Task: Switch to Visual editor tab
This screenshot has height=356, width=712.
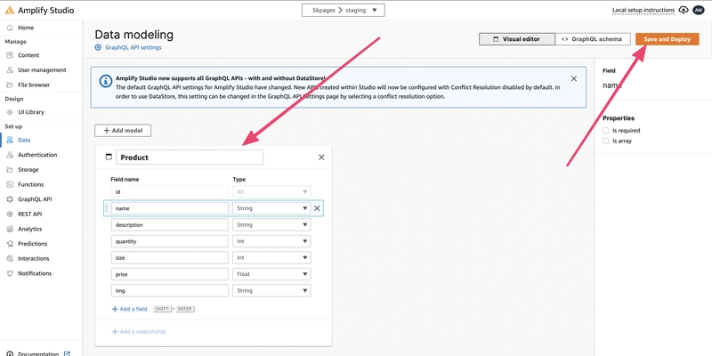Action: pyautogui.click(x=517, y=39)
